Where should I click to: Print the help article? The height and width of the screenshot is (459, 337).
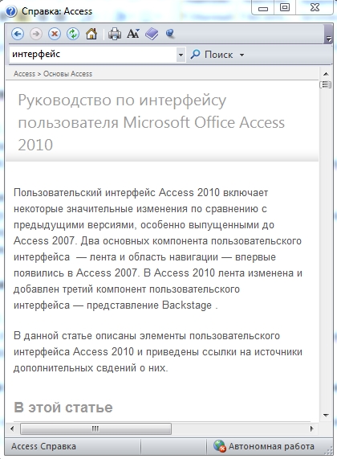(x=115, y=34)
